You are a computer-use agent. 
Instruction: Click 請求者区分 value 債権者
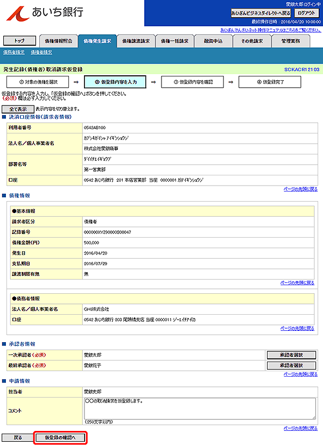[x=90, y=222]
